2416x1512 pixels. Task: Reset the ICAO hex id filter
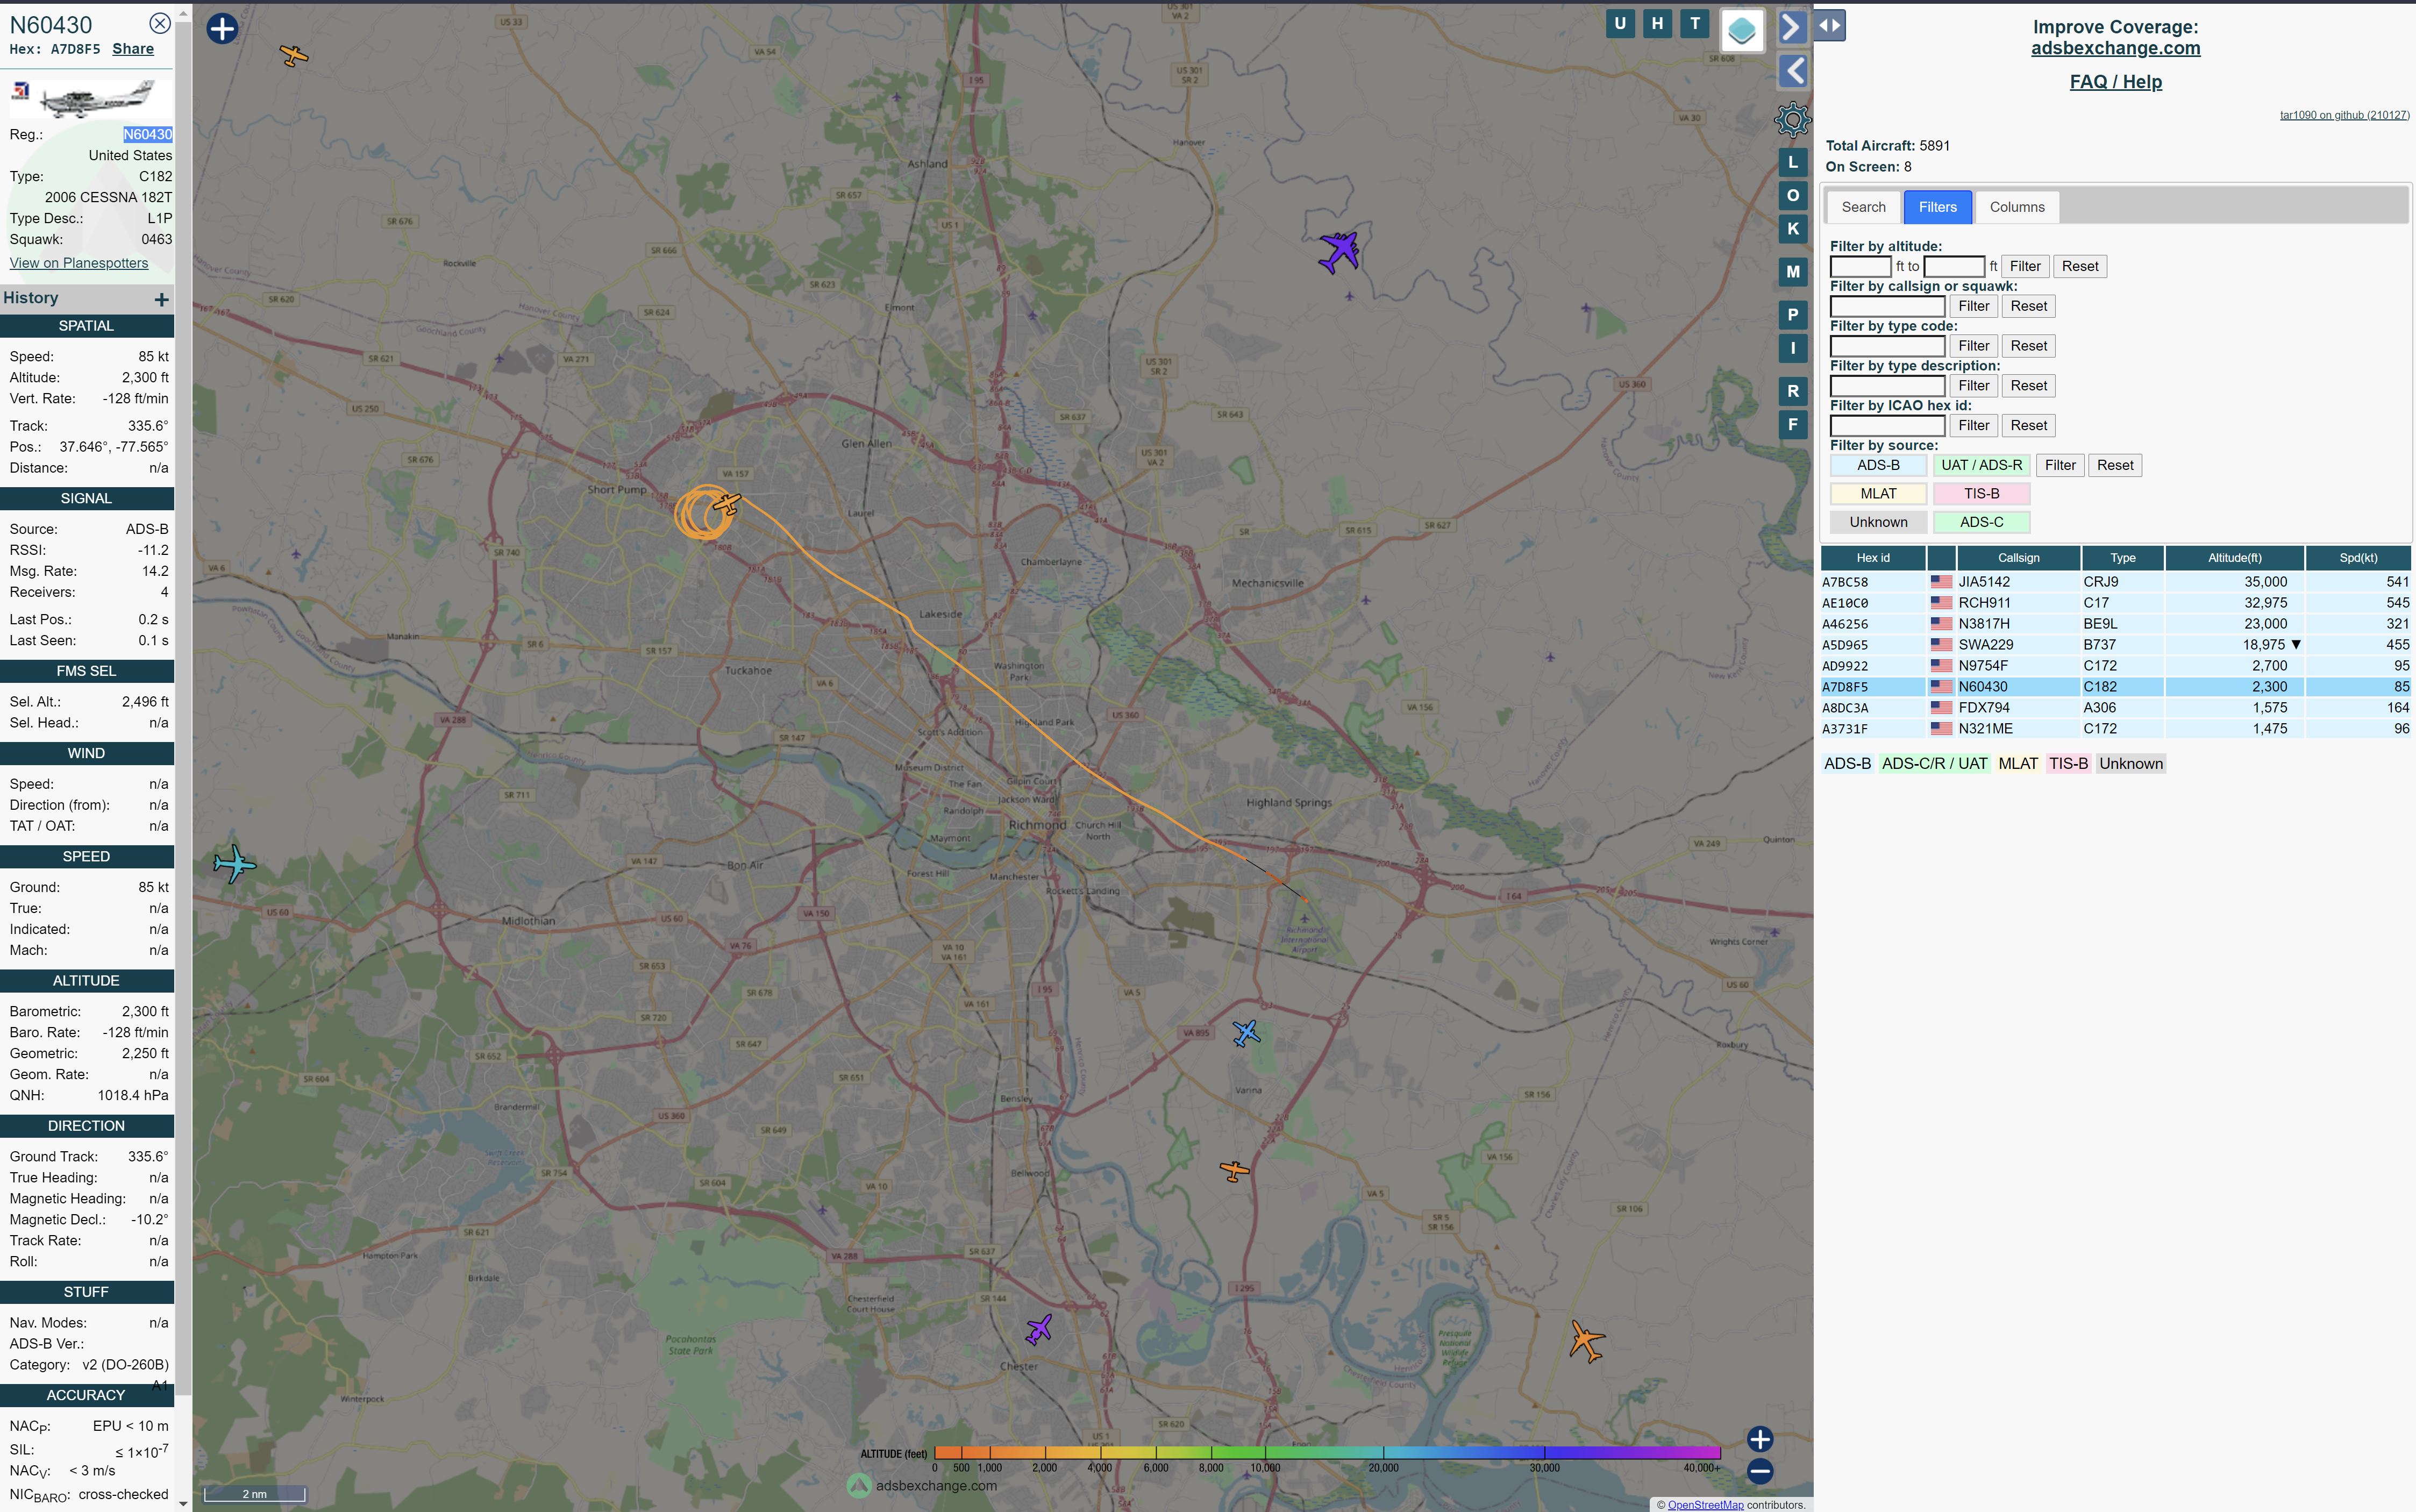[x=2028, y=425]
